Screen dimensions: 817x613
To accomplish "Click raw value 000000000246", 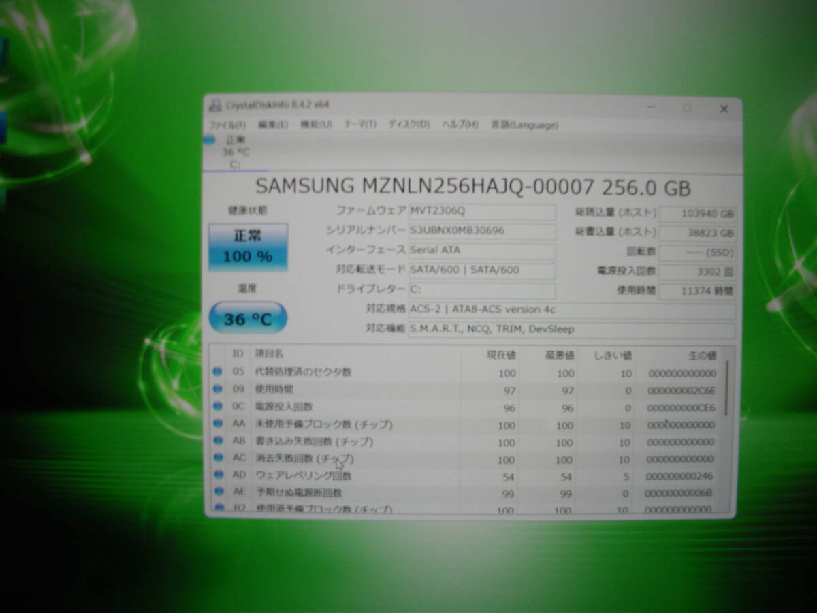I will click(679, 476).
